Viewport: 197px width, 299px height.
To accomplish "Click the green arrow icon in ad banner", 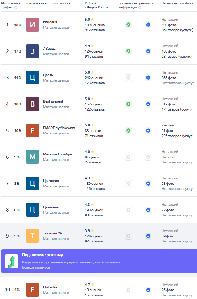I will (x=12, y=261).
